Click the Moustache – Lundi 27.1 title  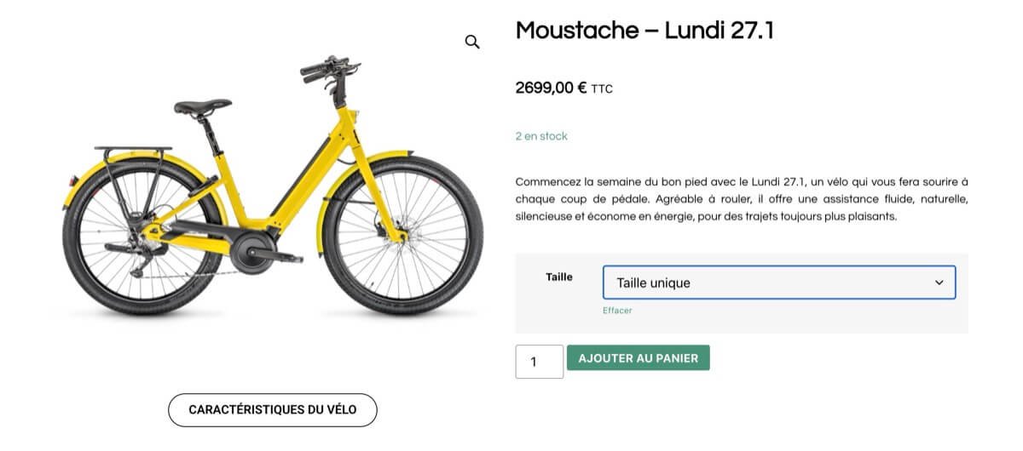tap(644, 31)
